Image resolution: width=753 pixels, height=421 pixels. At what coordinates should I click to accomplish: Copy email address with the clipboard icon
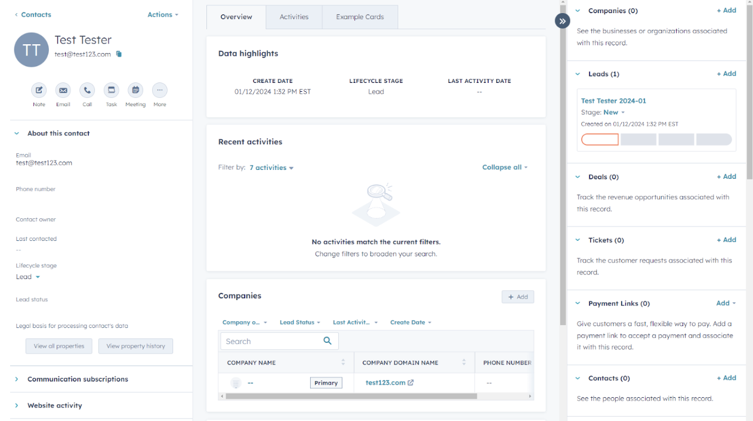[119, 54]
